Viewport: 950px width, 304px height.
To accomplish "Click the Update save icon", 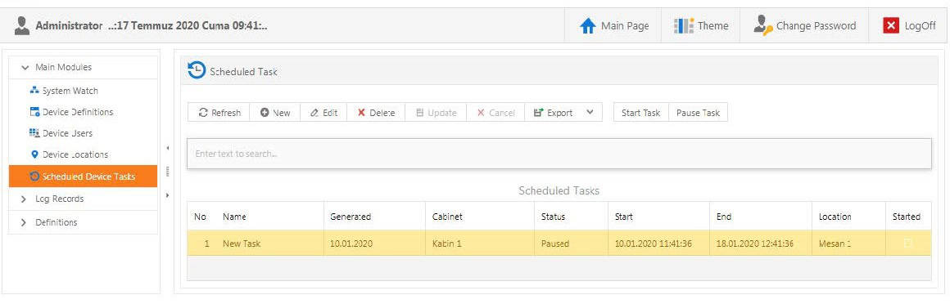I will click(x=419, y=113).
